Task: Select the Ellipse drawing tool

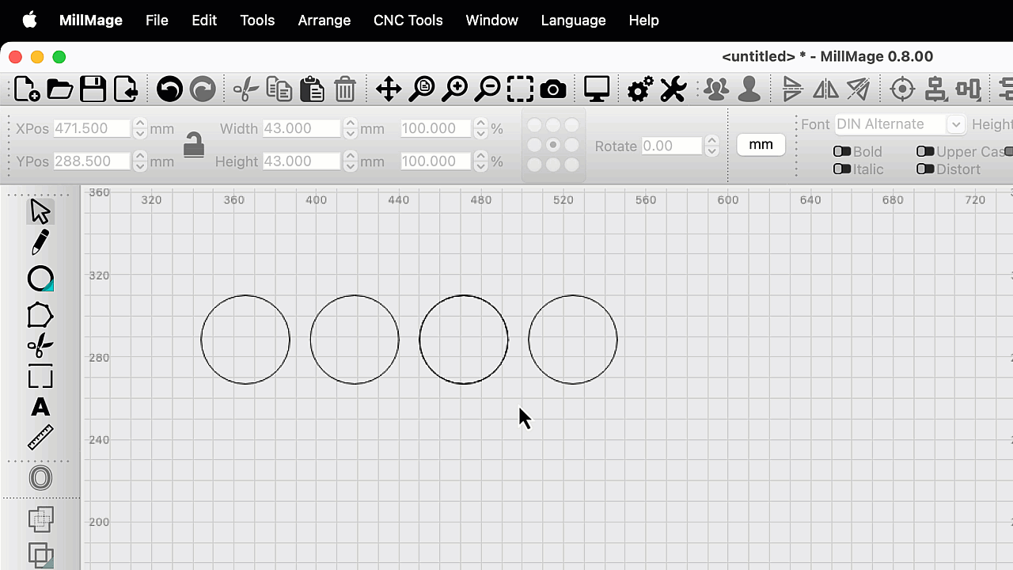Action: tap(40, 279)
